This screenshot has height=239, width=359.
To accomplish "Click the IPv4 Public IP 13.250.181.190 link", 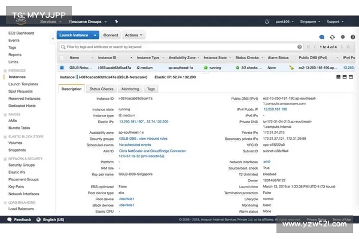I will (275, 109).
